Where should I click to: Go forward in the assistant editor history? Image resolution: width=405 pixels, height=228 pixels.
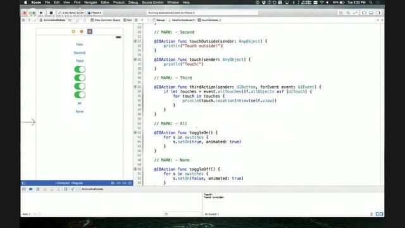(147, 20)
